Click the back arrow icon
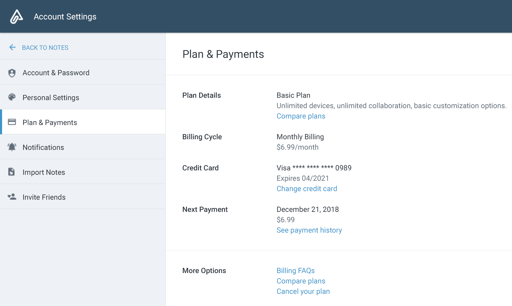The width and height of the screenshot is (512, 306). coord(12,47)
